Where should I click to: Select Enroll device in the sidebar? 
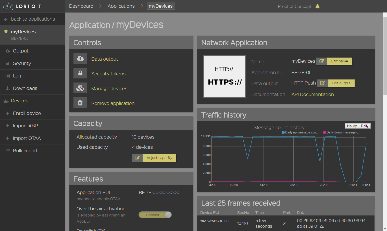[32, 113]
